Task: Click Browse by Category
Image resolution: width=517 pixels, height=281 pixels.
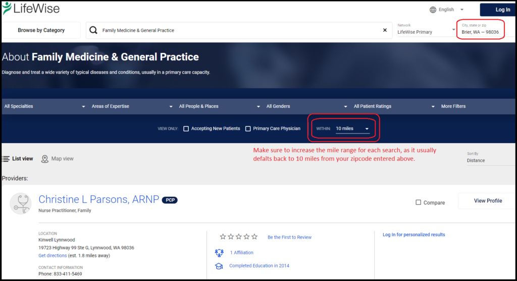Action: pos(41,30)
